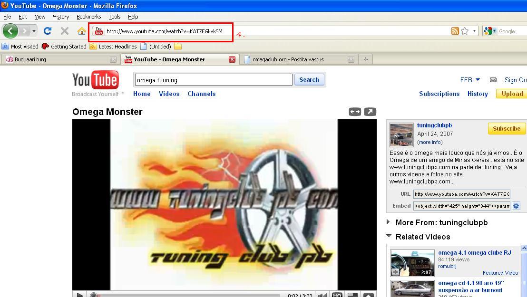Image resolution: width=527 pixels, height=297 pixels.
Task: Open the address bar history dropdown
Action: point(474,31)
